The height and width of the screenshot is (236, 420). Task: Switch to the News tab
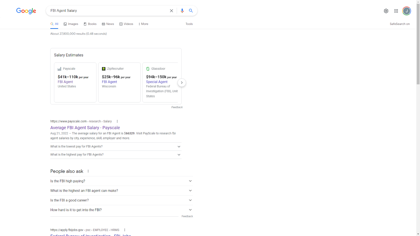[108, 24]
